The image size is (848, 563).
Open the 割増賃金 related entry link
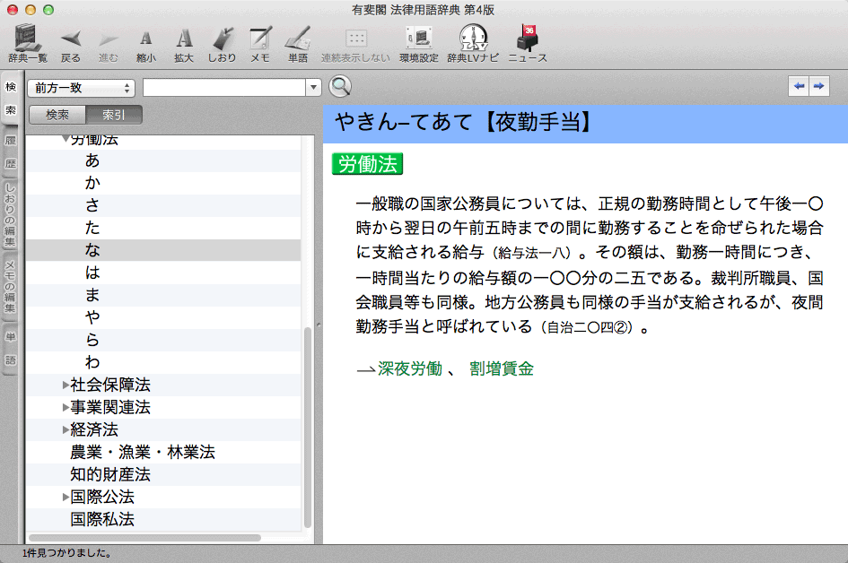pyautogui.click(x=502, y=368)
